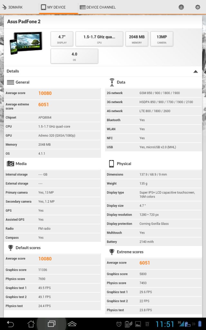The image size is (206, 330).
Task: Collapse the Details section arrow
Action: coord(195,71)
